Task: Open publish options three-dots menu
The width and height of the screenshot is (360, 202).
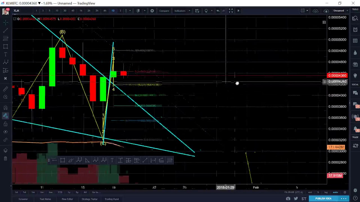Action: click(344, 199)
